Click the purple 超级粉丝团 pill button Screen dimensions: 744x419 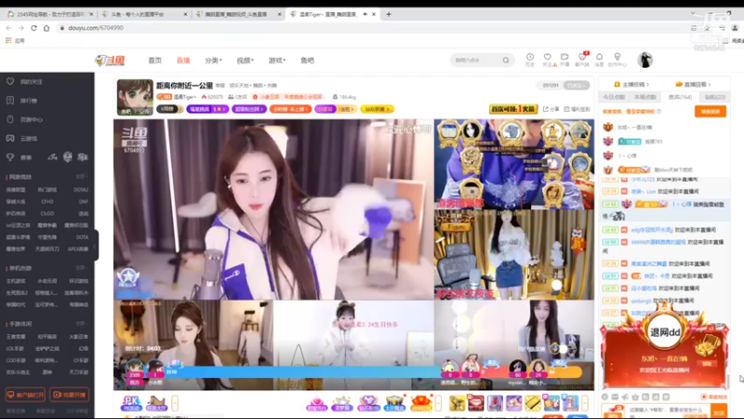click(x=249, y=109)
